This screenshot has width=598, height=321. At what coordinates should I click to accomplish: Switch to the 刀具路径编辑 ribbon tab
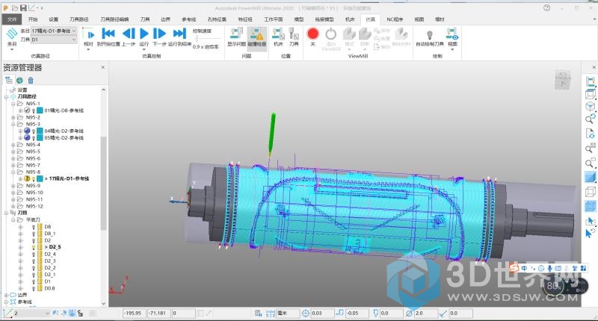click(114, 19)
